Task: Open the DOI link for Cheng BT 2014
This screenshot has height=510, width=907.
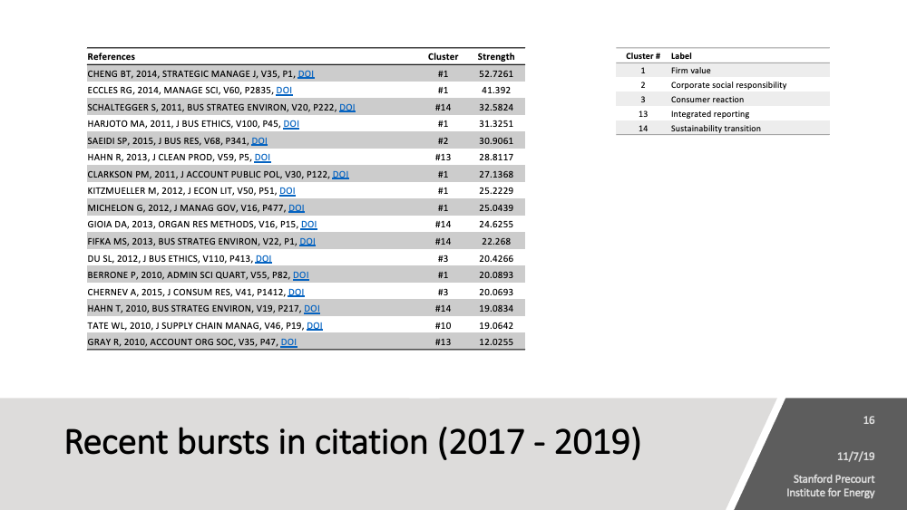Action: point(307,73)
